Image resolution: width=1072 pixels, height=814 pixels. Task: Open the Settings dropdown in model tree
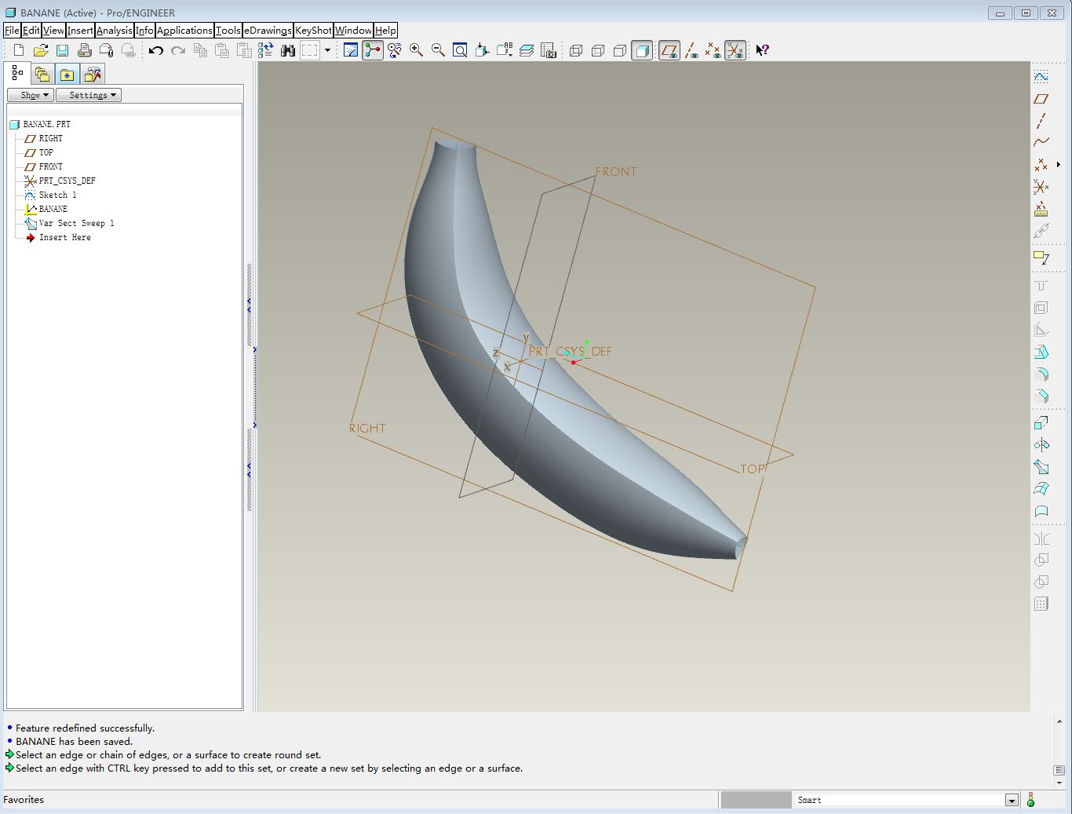click(89, 95)
